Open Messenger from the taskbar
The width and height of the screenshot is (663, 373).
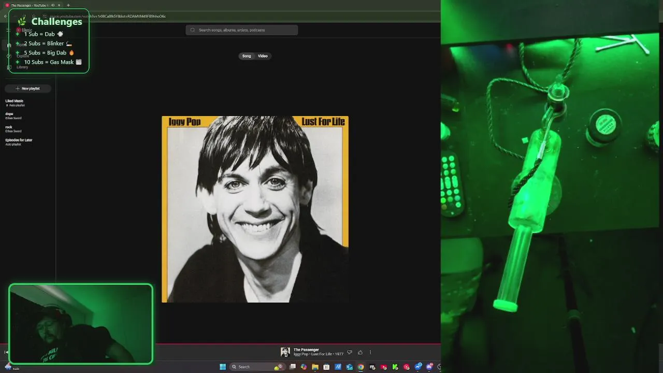[418, 367]
